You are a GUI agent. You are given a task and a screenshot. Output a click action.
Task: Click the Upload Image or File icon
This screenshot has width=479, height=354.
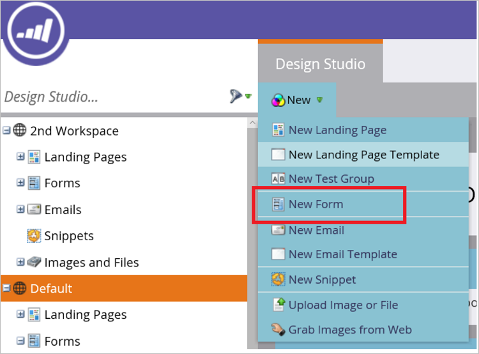278,305
